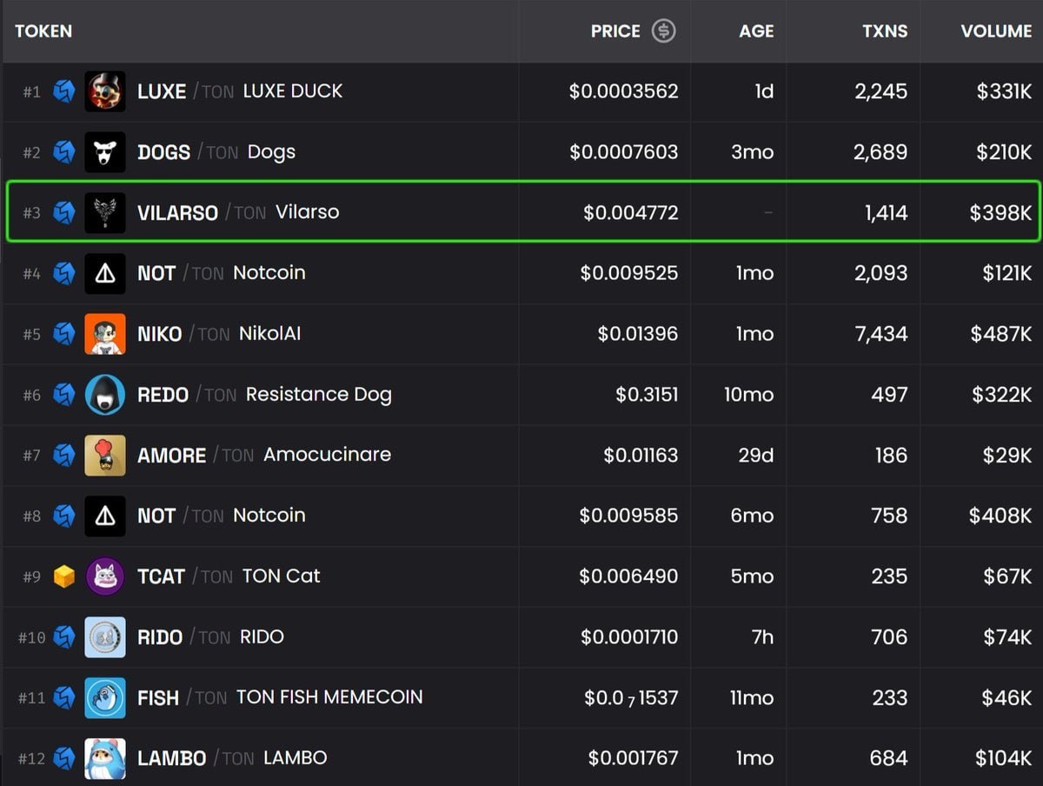Click the rank number #9
1043x786 pixels.
coord(31,576)
